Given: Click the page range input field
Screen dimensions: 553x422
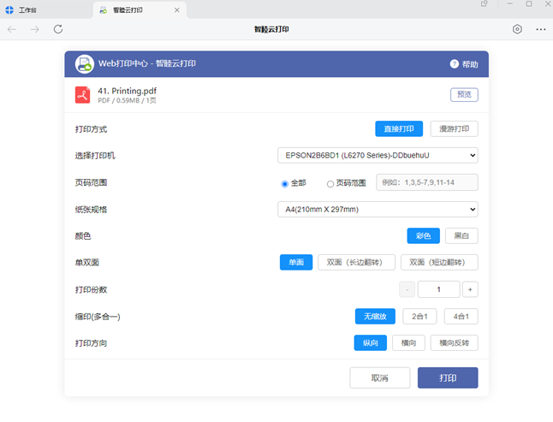Looking at the screenshot, I should 427,182.
